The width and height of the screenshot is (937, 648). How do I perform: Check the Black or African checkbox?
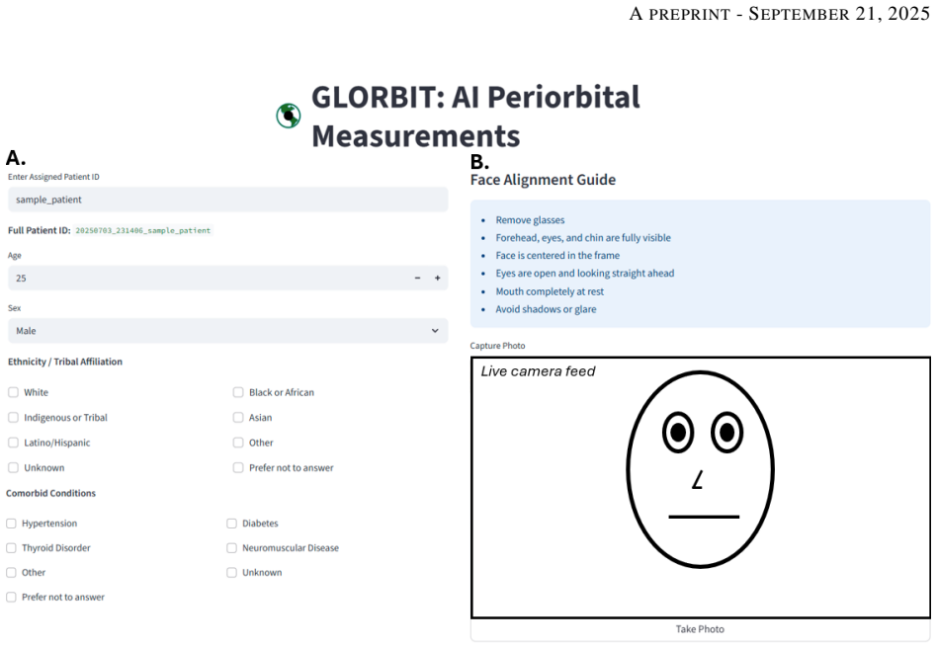[238, 392]
